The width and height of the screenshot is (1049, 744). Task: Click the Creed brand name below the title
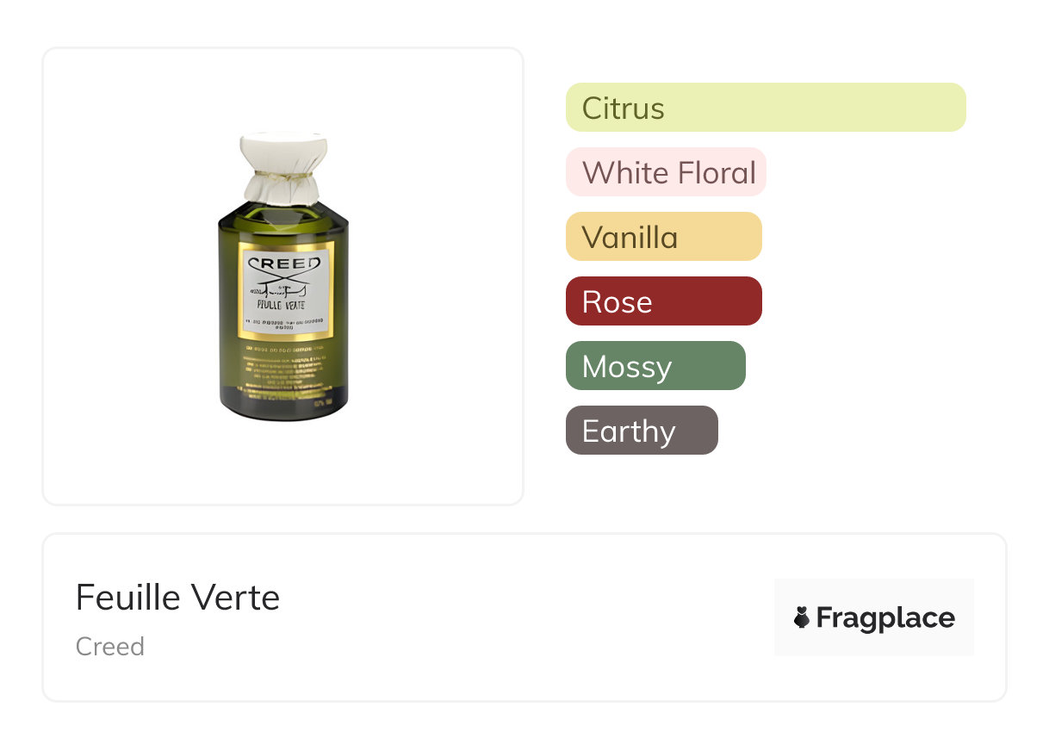110,647
